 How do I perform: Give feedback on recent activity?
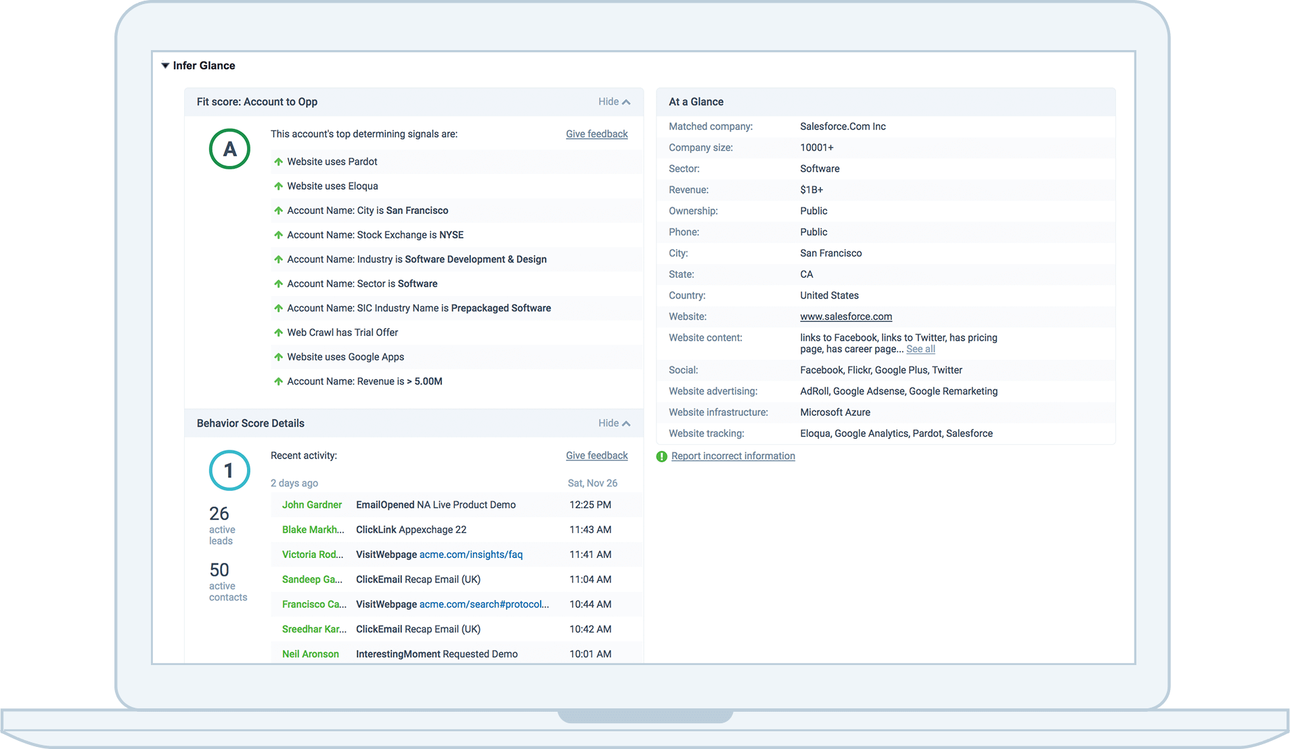tap(596, 456)
